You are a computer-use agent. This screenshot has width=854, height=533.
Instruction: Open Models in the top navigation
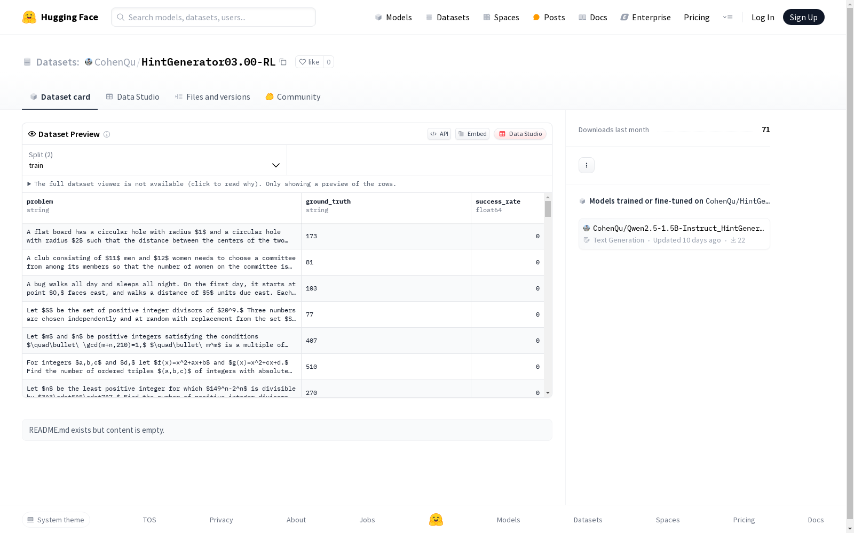click(x=393, y=17)
